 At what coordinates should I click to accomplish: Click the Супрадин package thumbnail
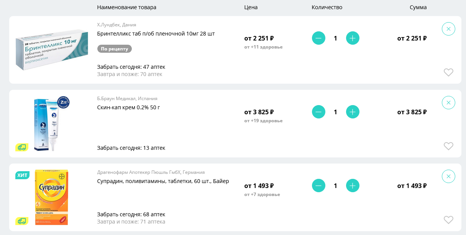(51, 197)
